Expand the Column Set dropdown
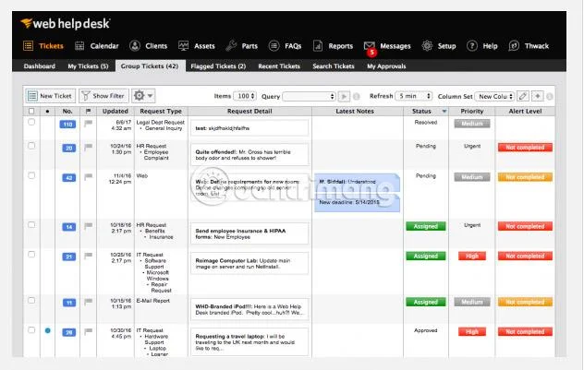Image resolution: width=584 pixels, height=370 pixels. point(495,96)
